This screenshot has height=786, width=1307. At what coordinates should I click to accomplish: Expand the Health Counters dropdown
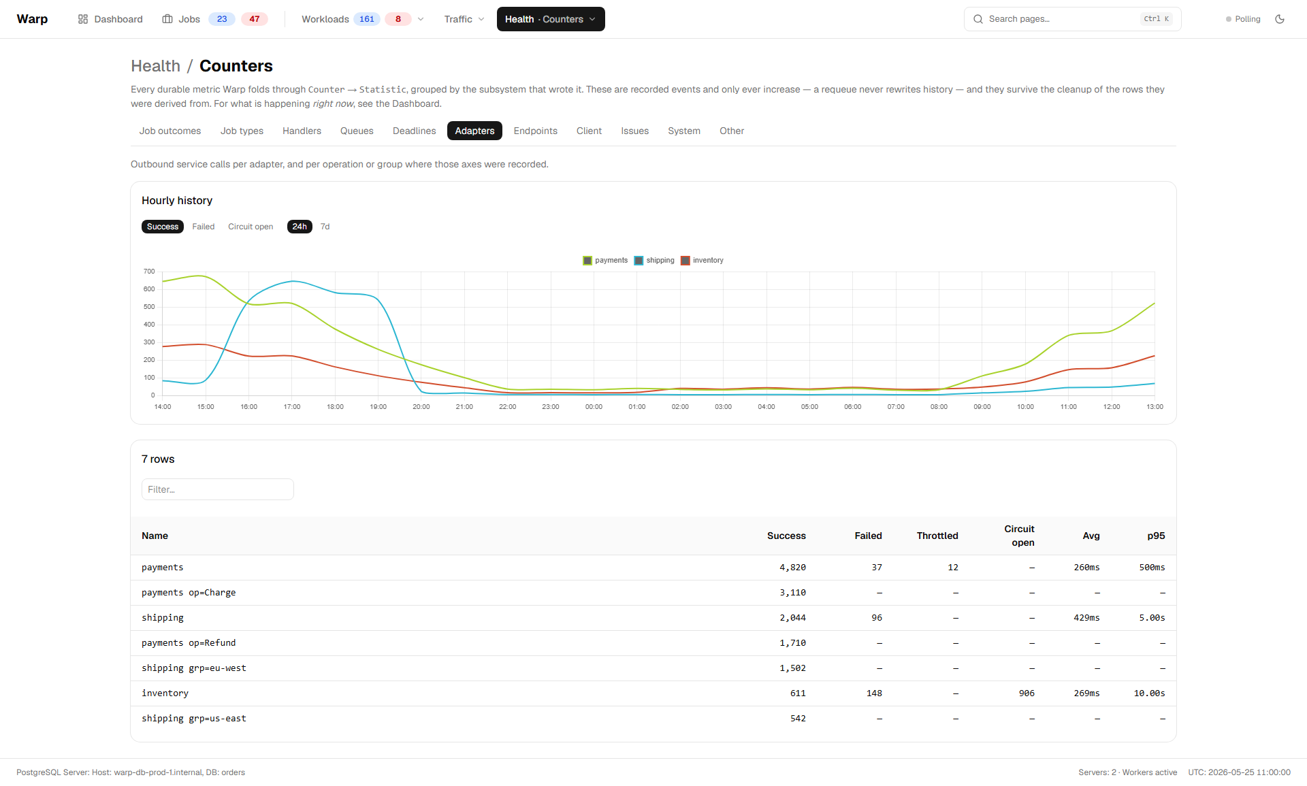pyautogui.click(x=551, y=19)
